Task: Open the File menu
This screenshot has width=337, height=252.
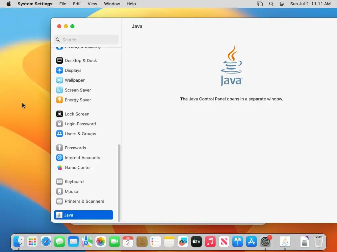Action: pyautogui.click(x=63, y=4)
